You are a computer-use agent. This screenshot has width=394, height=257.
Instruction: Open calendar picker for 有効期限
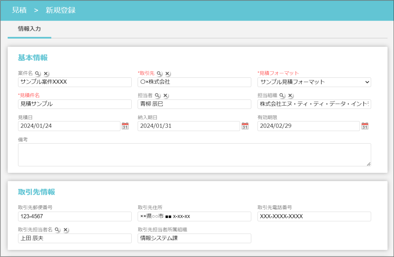pyautogui.click(x=365, y=126)
